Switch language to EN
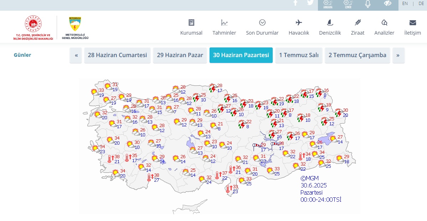427x221 pixels. (405, 4)
